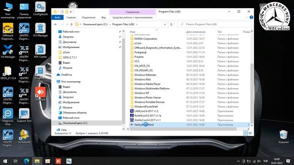Go up one folder level arrow
The height and width of the screenshot is (165, 294).
[72, 24]
